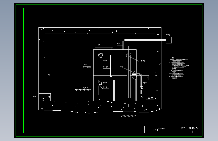This screenshot has height=141, width=218.
Task: Select the note line containing "1000L"
Action: (x=181, y=66)
